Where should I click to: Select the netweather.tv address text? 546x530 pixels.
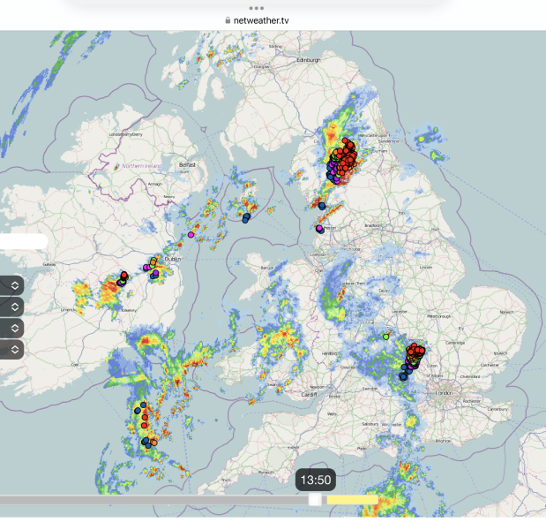pos(261,20)
